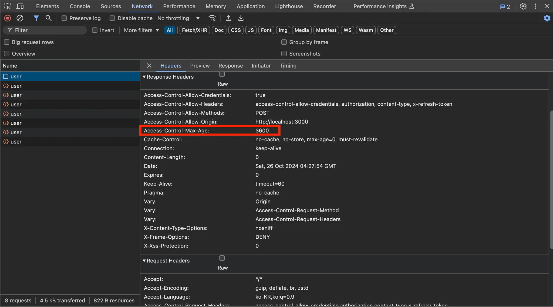Export HAR file download icon
553x307 pixels.
(x=241, y=18)
